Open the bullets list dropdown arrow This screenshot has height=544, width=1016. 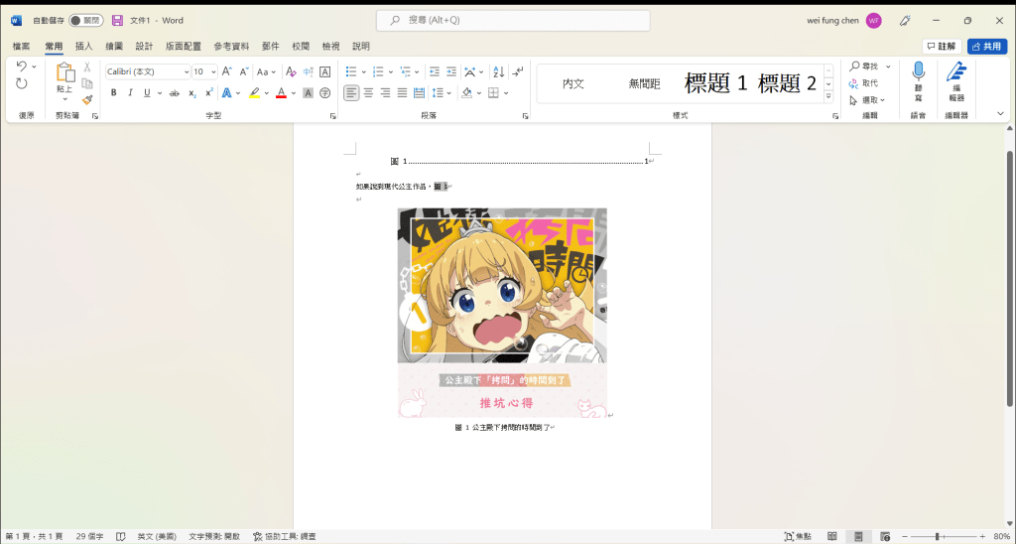click(363, 72)
